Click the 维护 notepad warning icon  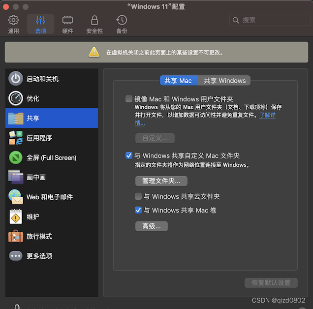[x=16, y=216]
